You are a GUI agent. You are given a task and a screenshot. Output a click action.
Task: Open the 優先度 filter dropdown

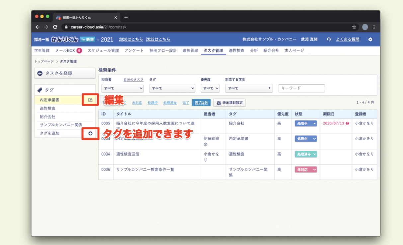click(210, 88)
